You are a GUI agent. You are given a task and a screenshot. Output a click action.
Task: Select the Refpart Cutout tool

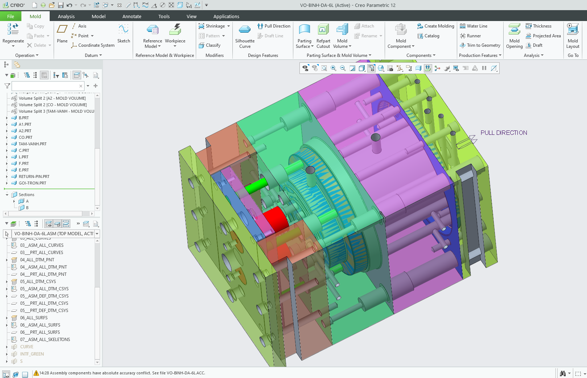(323, 36)
